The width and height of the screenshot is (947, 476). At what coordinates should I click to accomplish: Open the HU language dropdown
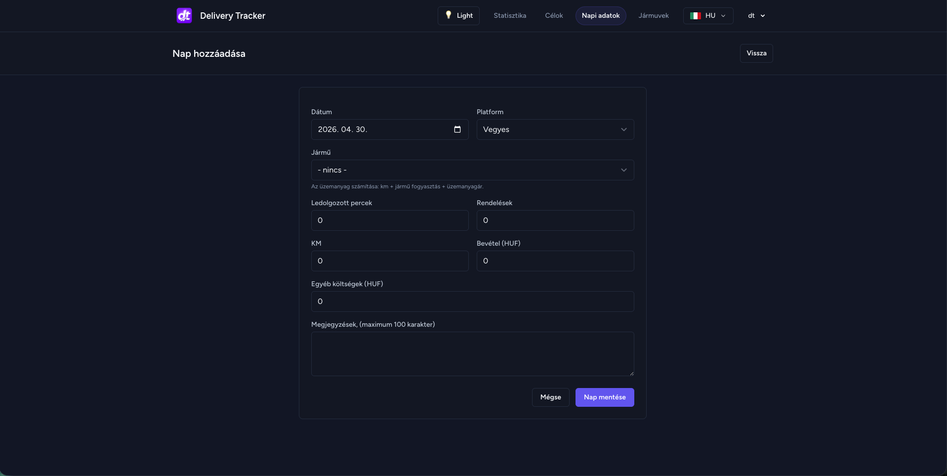tap(708, 16)
